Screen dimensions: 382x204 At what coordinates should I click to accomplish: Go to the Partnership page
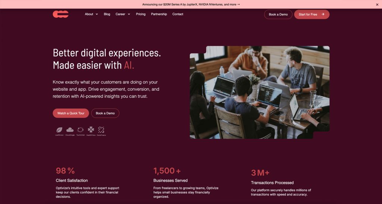[x=159, y=14]
